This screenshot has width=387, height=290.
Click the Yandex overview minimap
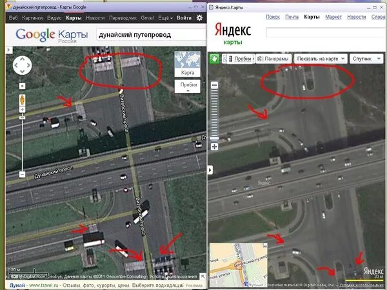[x=239, y=265]
